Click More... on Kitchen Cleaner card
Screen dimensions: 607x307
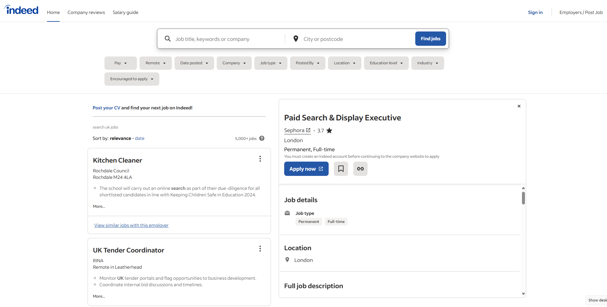tap(99, 206)
